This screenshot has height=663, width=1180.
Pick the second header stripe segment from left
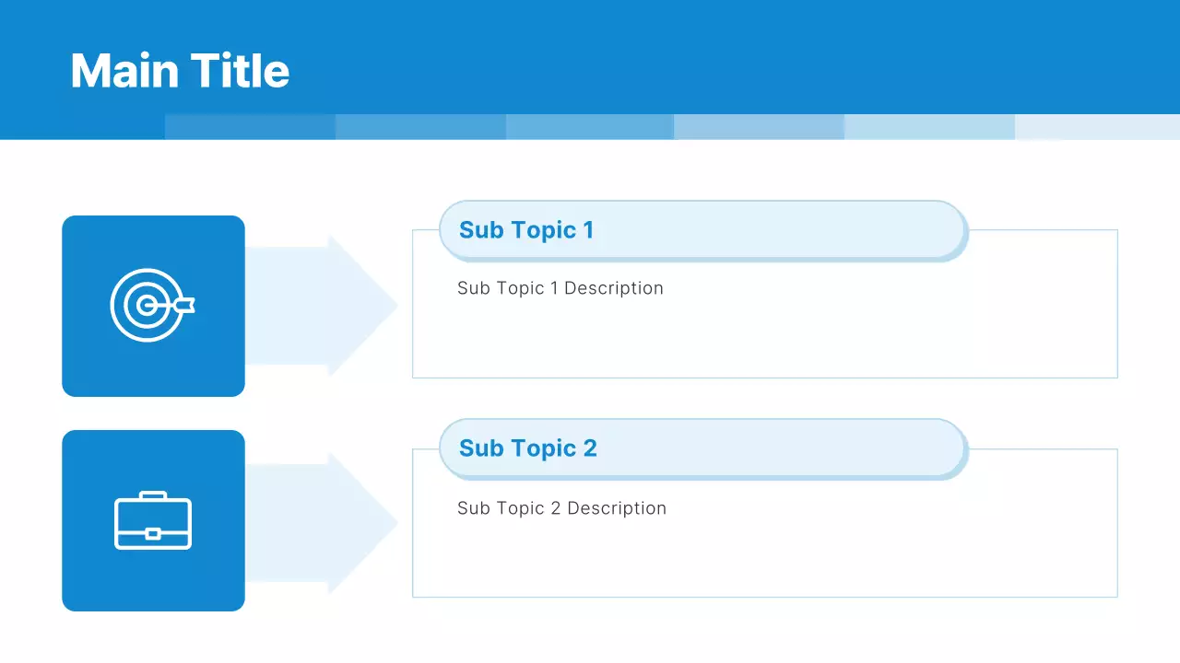click(x=420, y=127)
